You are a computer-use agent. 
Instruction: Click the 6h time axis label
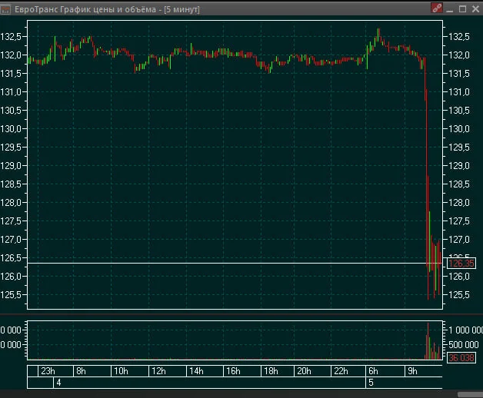click(x=373, y=371)
